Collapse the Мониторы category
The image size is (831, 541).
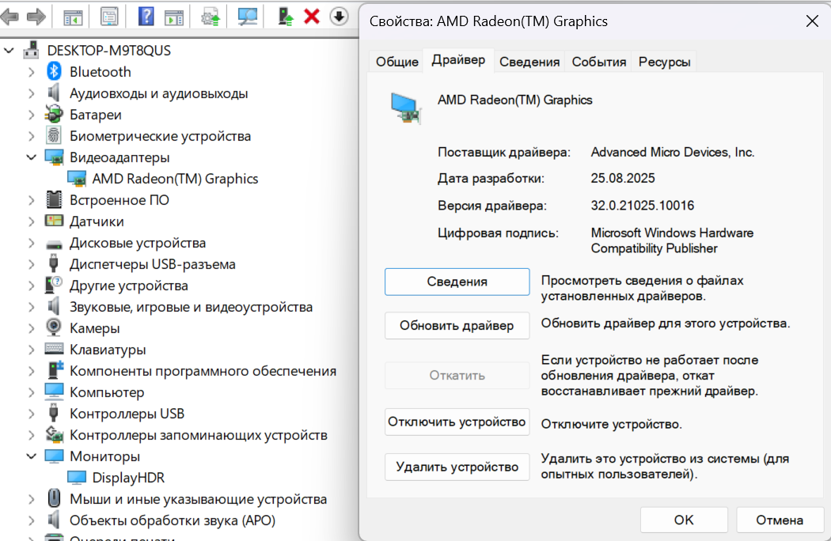pyautogui.click(x=32, y=456)
